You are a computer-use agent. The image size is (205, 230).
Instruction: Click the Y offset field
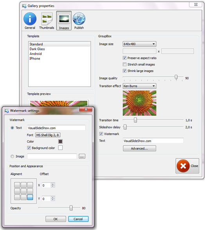tap(46, 199)
